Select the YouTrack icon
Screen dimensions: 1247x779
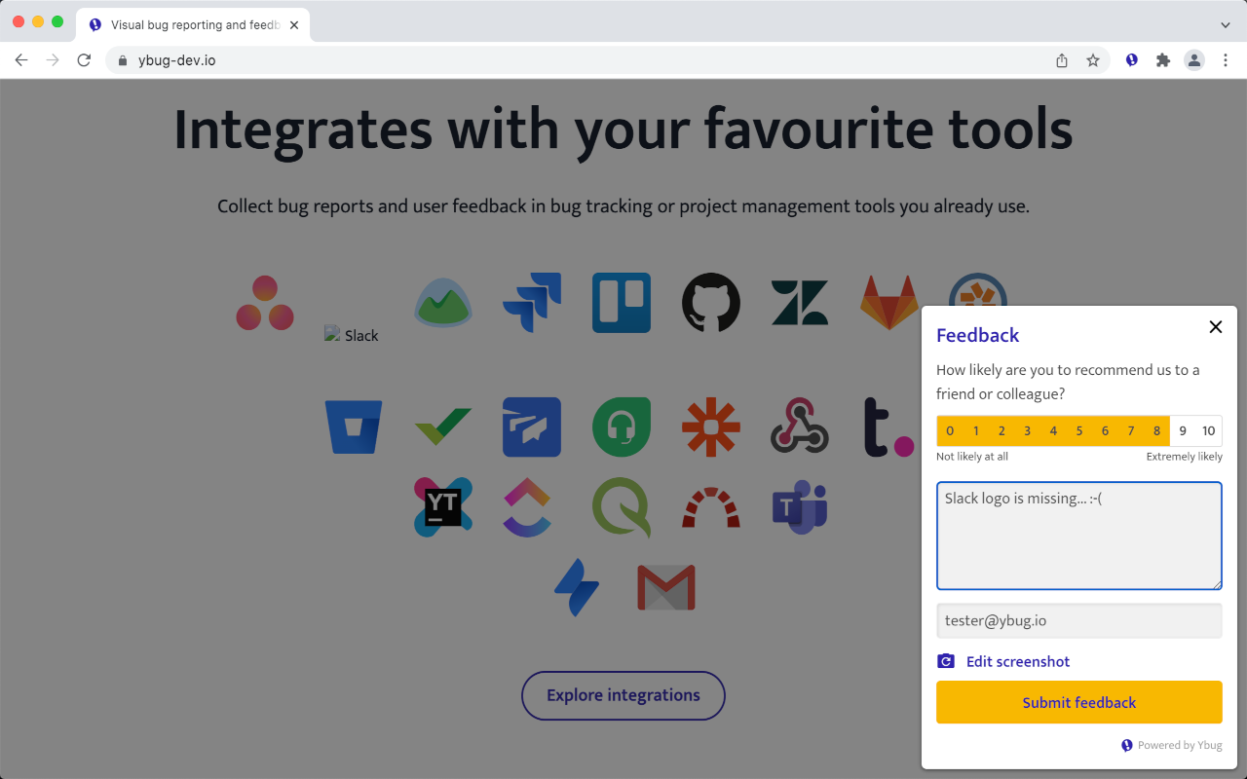pos(443,506)
